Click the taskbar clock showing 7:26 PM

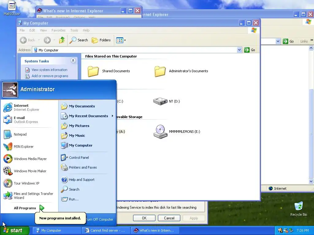302,230
